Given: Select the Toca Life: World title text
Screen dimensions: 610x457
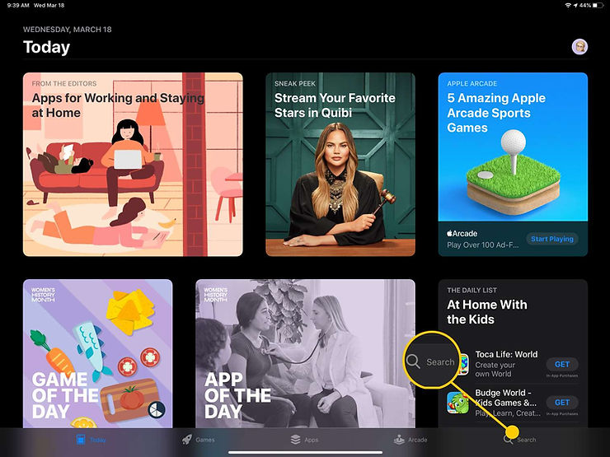Looking at the screenshot, I should (506, 354).
